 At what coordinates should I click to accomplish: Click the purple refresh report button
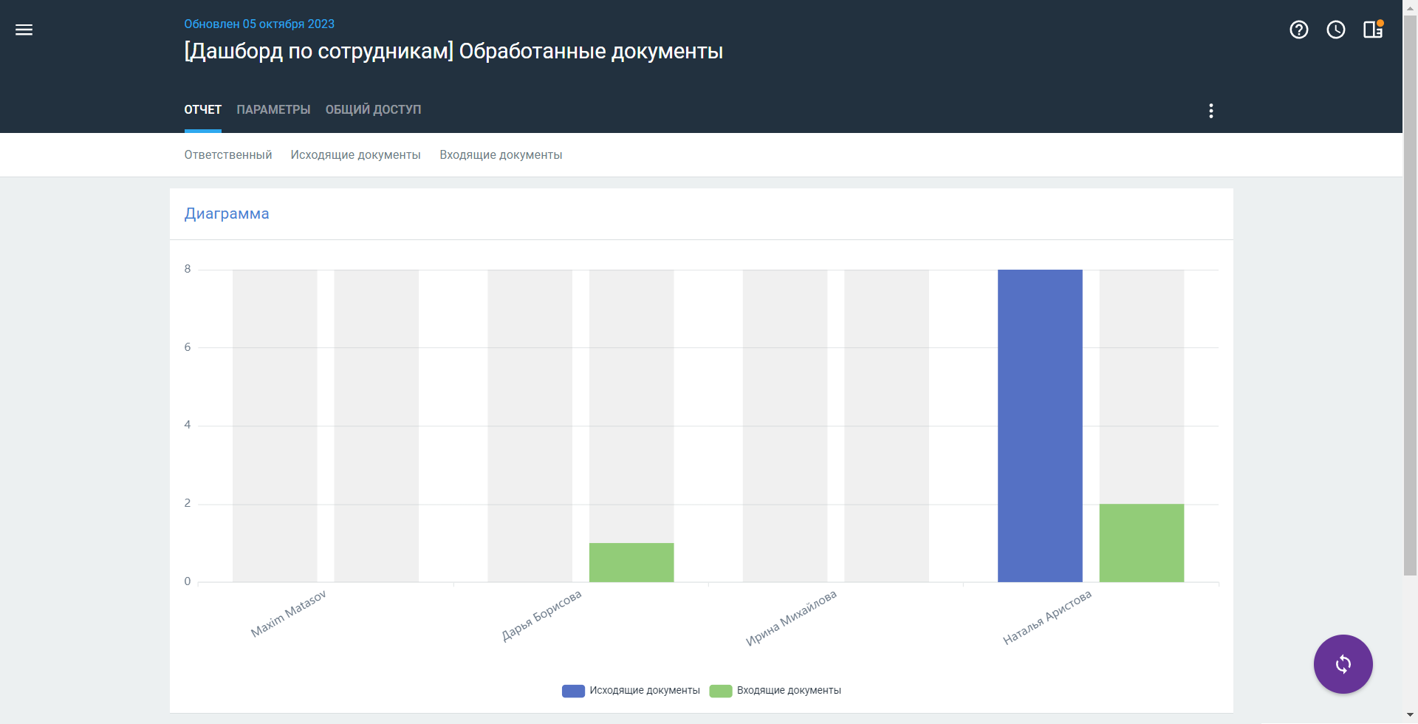click(1343, 664)
